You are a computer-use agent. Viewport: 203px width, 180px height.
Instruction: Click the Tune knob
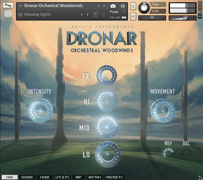pos(144,8)
